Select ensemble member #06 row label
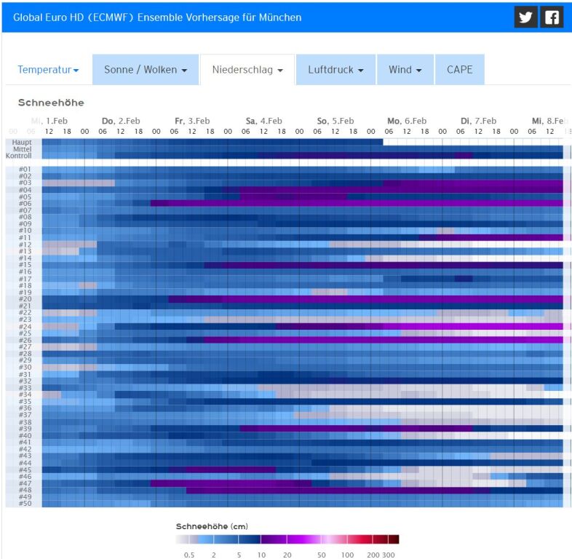The height and width of the screenshot is (559, 572). (x=25, y=203)
